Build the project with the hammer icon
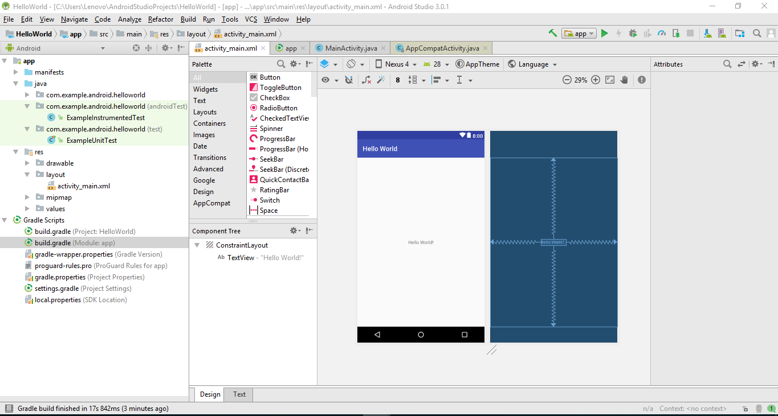778x416 pixels. click(552, 33)
